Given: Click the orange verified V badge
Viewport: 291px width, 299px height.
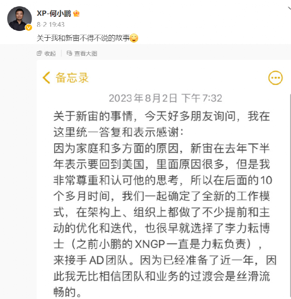Looking at the screenshot, I should pos(29,28).
